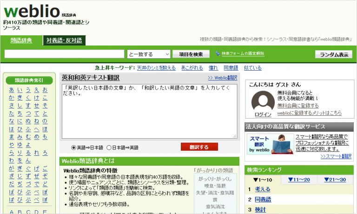The image size is (357, 214).
Task: Open index letter や
Action: tap(12, 145)
